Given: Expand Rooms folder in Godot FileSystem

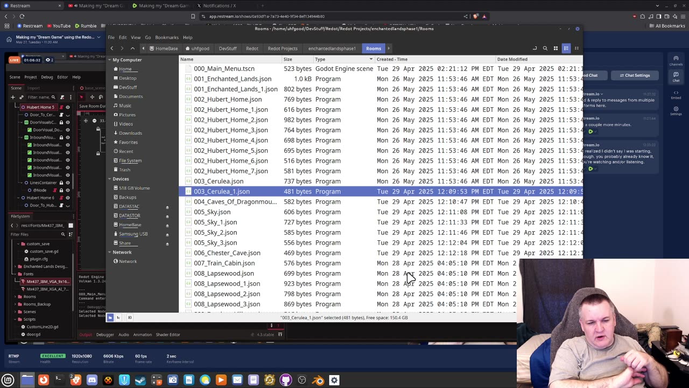Looking at the screenshot, I should 15,296.
